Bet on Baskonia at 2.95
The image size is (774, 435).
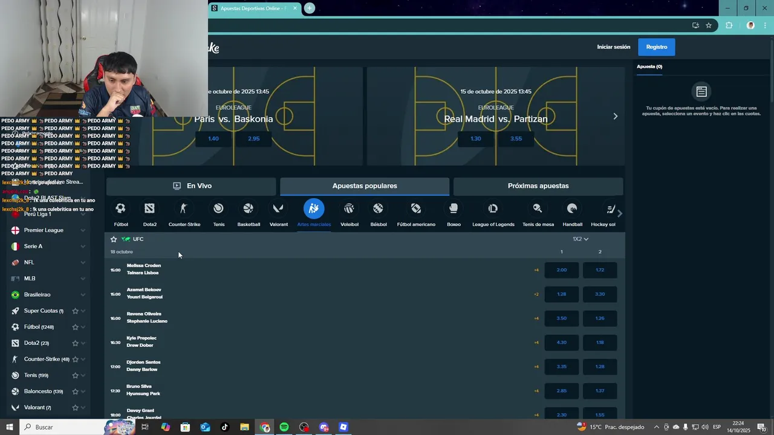click(x=253, y=138)
